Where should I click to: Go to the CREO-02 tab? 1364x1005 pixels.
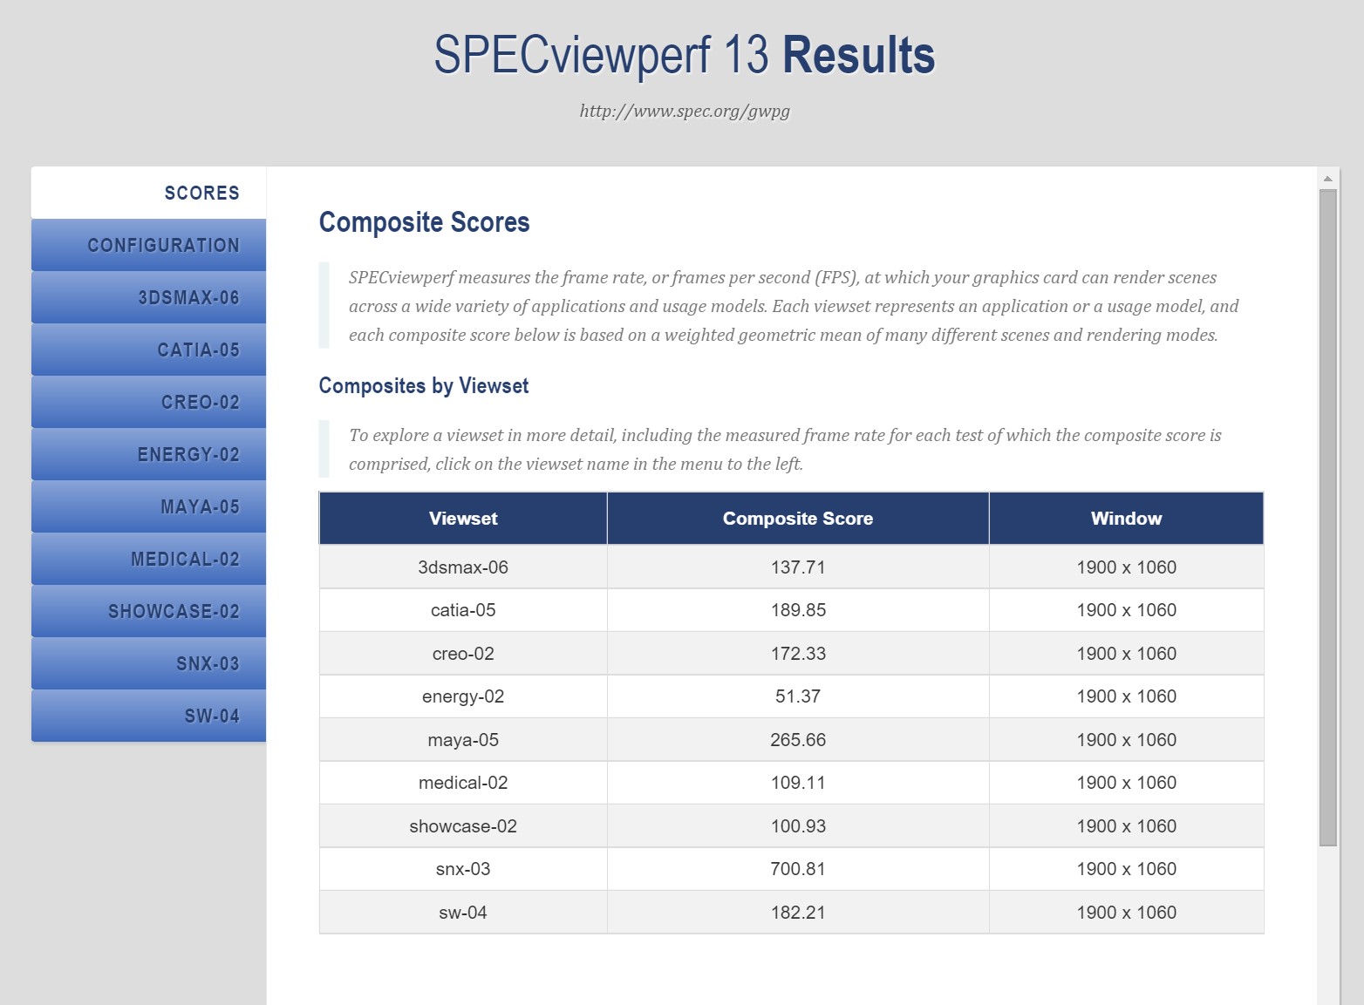coord(148,402)
